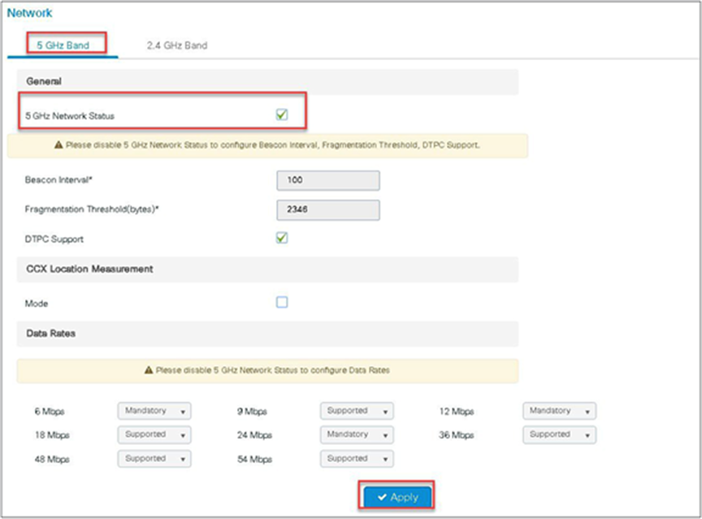Open the 18 Mbps data rate dropdown
This screenshot has height=519, width=702.
(154, 435)
